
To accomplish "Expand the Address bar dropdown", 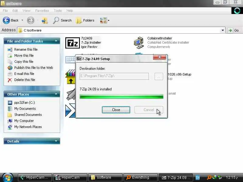I will (x=223, y=30).
